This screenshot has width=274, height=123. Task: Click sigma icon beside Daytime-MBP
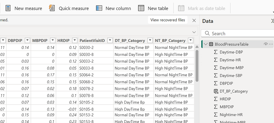tap(216, 67)
